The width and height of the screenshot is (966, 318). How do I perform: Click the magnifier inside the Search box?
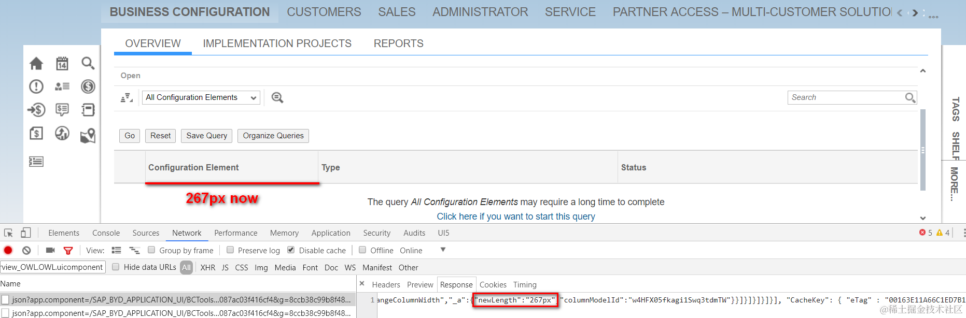coord(910,97)
